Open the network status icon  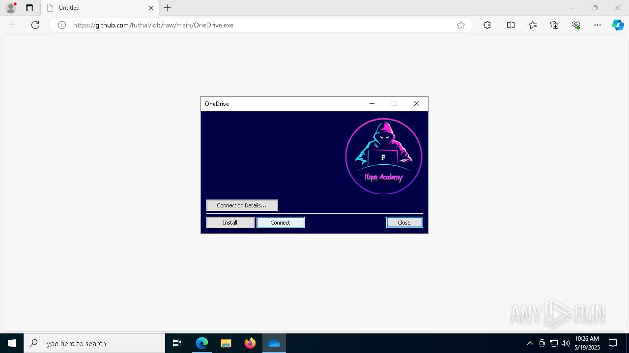554,343
